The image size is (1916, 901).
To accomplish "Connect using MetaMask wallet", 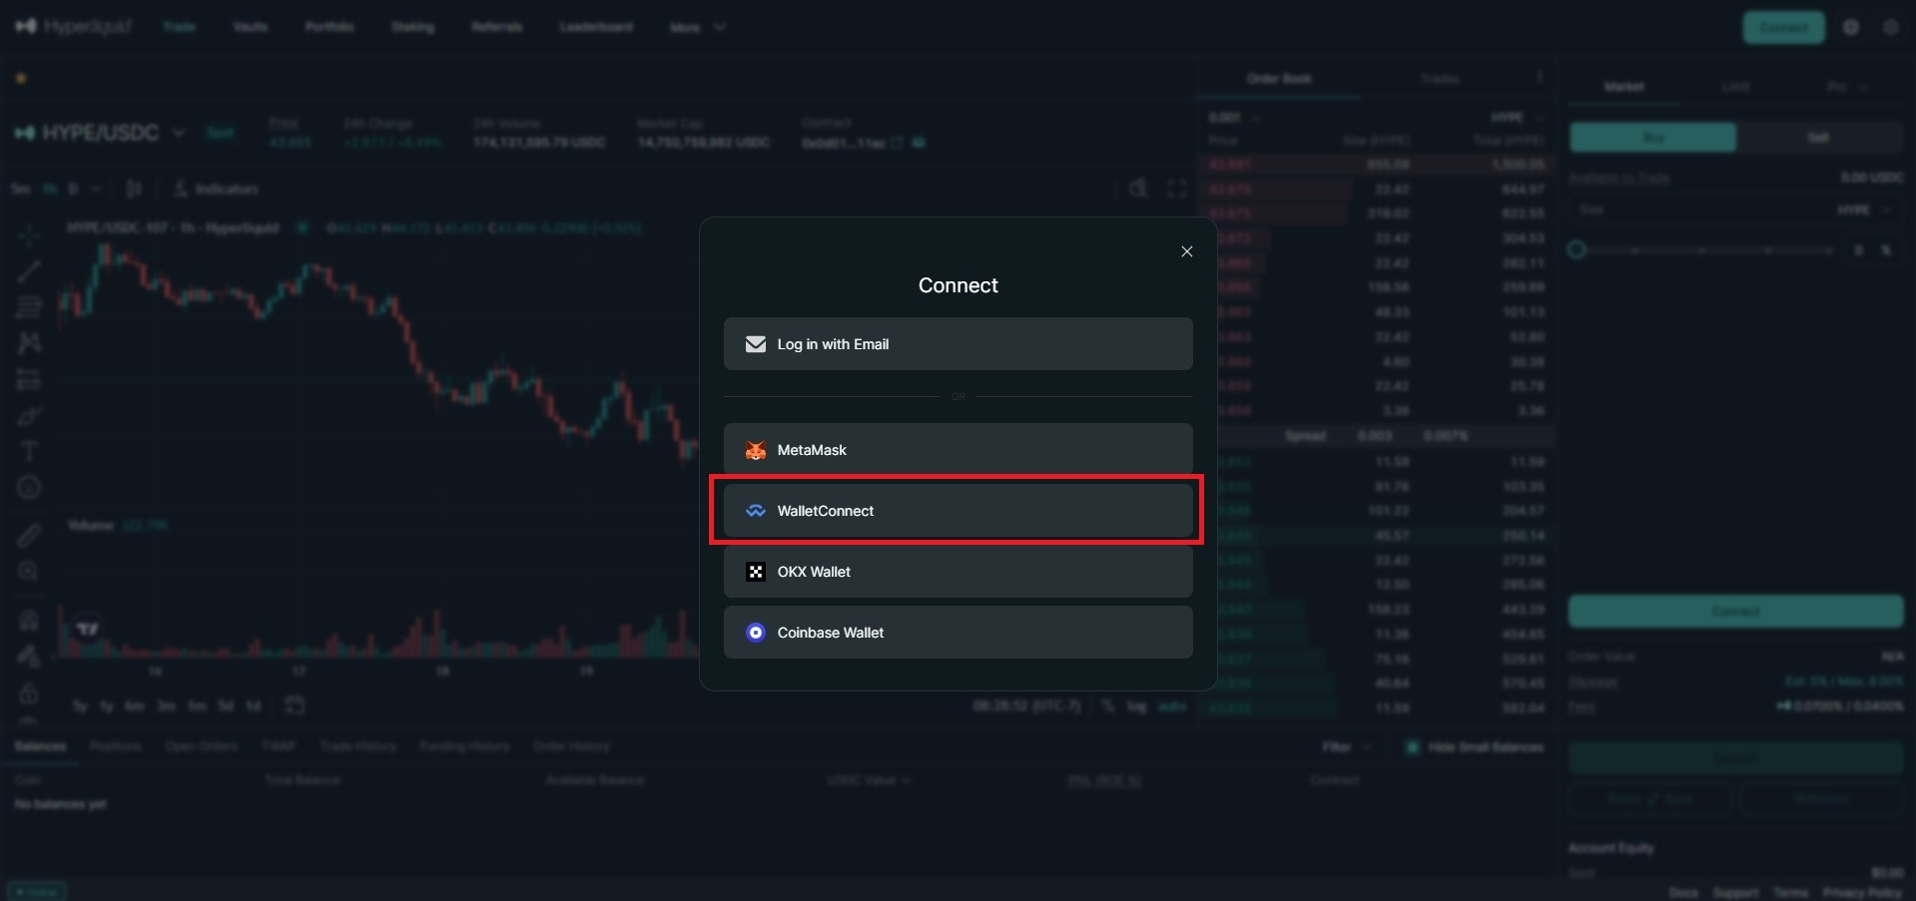I will [958, 450].
